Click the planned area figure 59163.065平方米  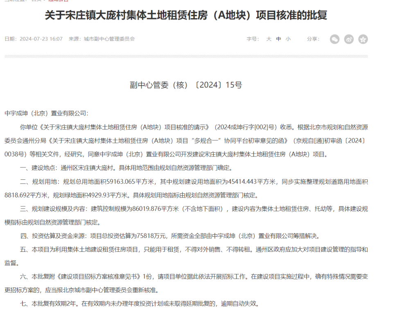(130, 181)
